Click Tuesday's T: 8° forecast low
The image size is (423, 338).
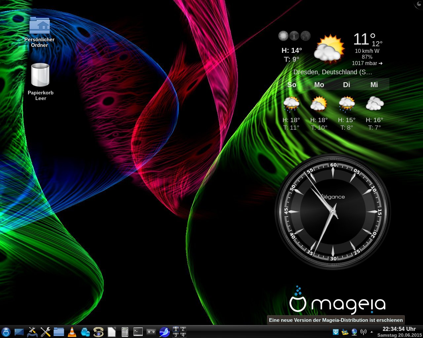pyautogui.click(x=347, y=127)
